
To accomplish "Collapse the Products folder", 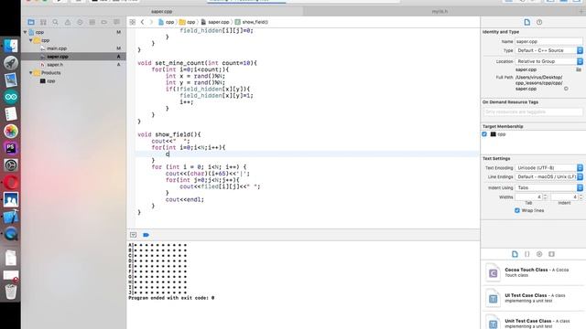I will [31, 73].
